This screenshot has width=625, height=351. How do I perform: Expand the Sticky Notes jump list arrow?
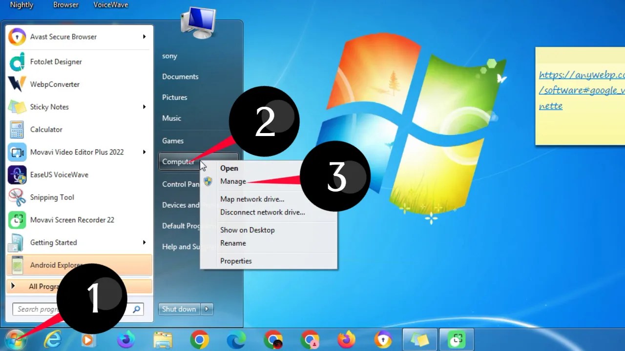(144, 107)
